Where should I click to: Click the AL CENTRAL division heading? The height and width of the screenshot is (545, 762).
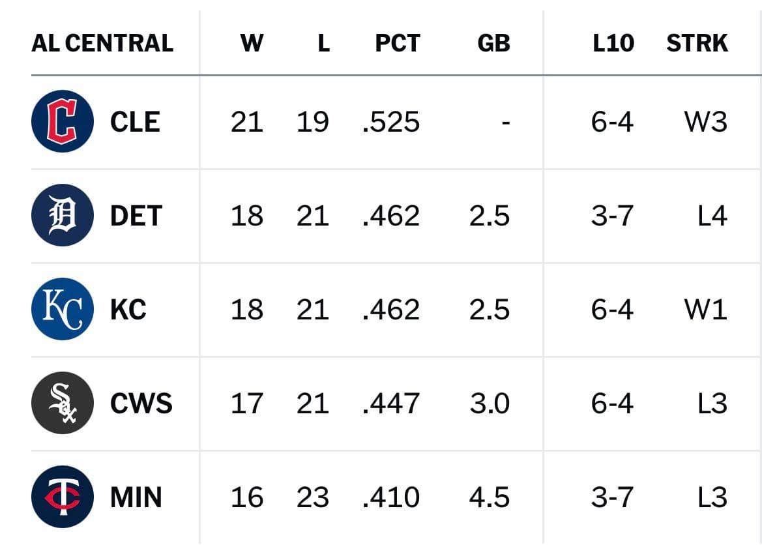(102, 43)
